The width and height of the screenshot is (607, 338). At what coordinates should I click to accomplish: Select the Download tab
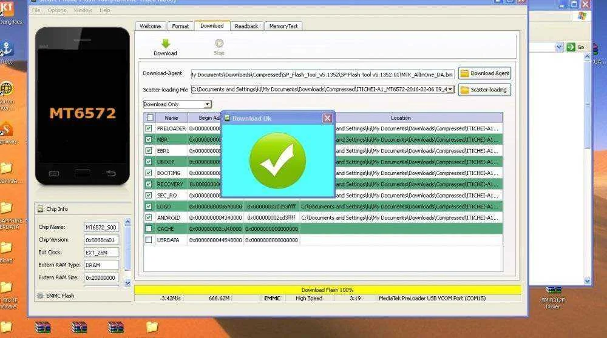click(212, 25)
